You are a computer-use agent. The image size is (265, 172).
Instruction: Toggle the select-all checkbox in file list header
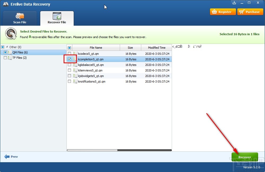(69, 48)
